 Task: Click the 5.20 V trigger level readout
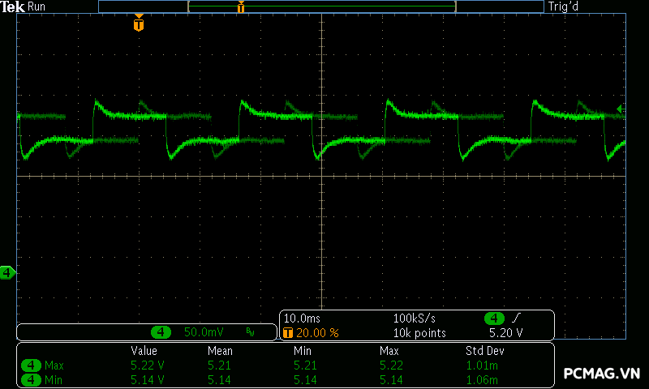[505, 332]
